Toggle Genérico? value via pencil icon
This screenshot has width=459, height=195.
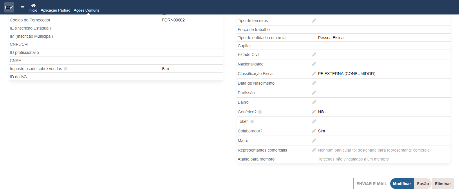[x=314, y=112]
